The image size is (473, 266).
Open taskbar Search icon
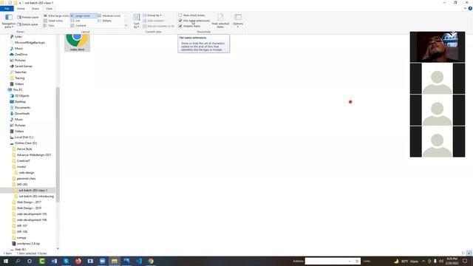[18, 261]
